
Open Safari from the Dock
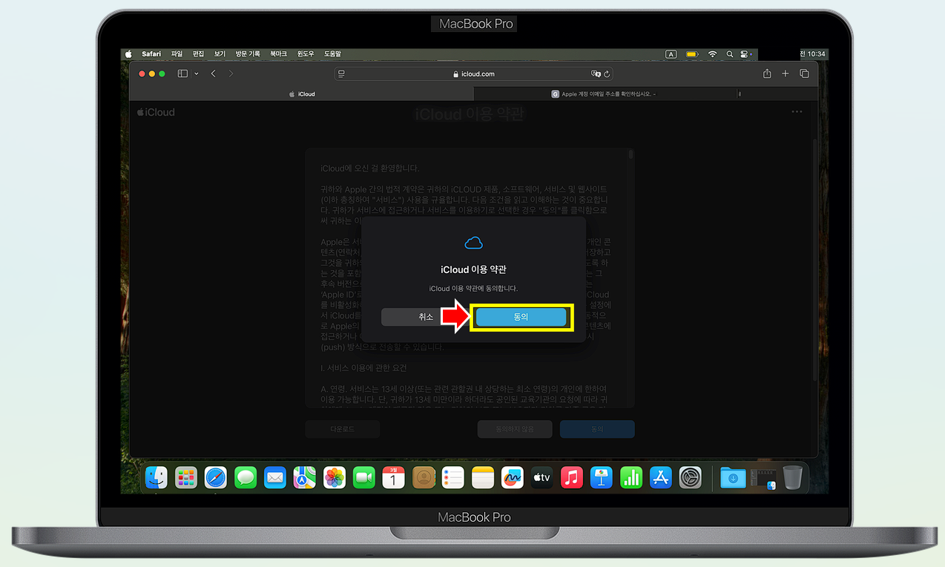coord(216,477)
